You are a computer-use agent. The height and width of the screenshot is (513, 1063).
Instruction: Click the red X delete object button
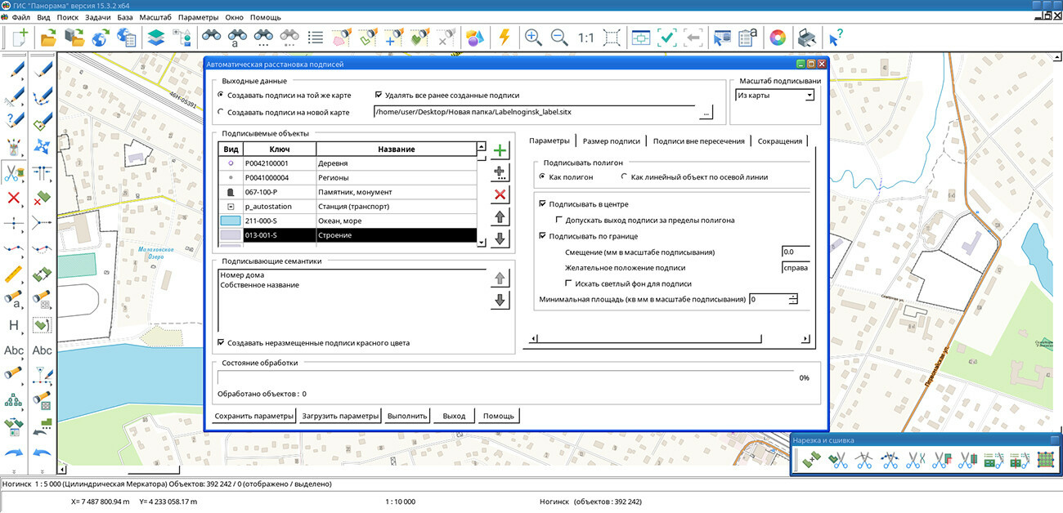click(500, 194)
